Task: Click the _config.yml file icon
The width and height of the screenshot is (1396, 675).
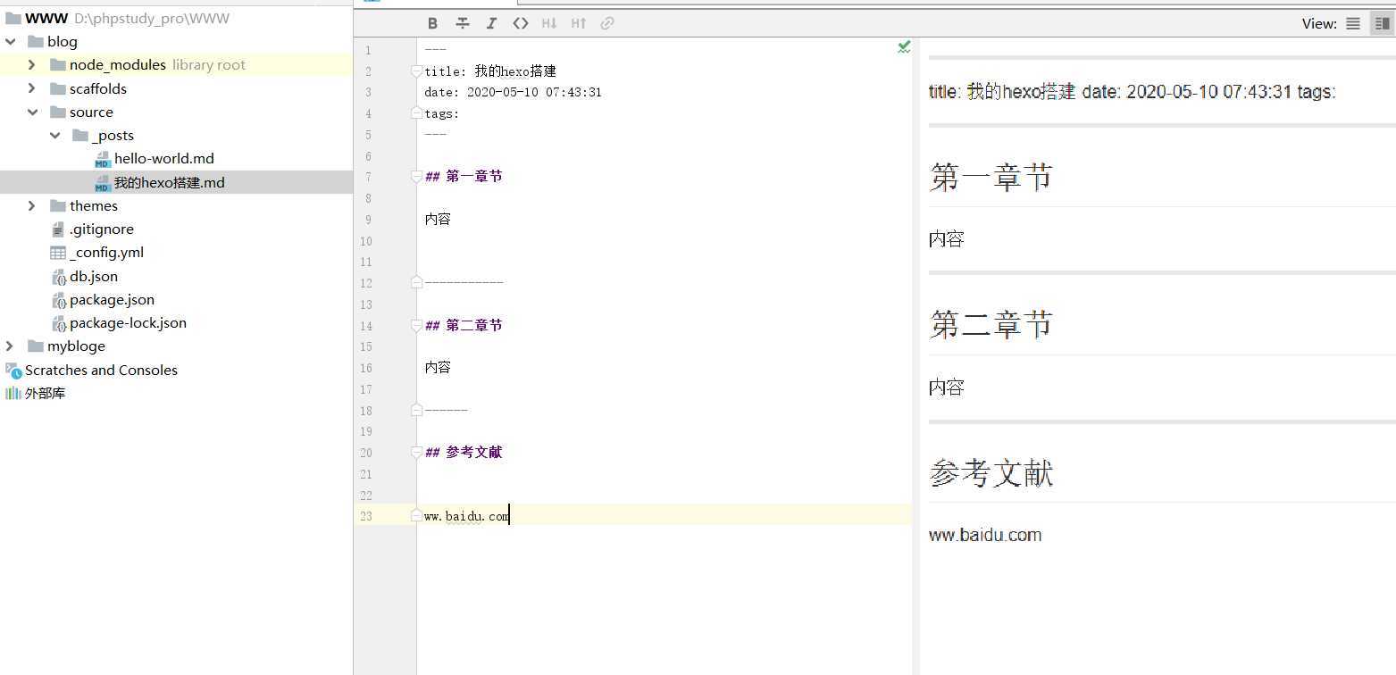Action: click(x=58, y=253)
